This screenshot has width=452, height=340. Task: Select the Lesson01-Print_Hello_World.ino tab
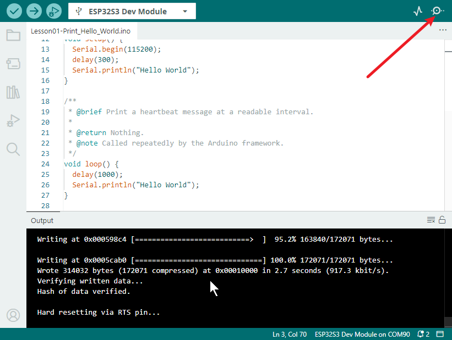(x=81, y=31)
